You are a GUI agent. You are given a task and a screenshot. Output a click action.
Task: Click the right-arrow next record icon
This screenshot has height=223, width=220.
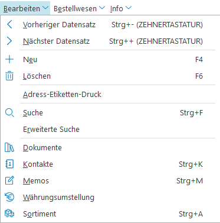point(9,41)
